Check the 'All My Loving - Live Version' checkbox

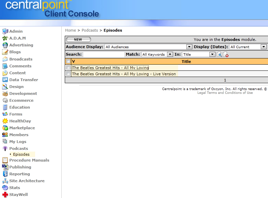pos(68,74)
